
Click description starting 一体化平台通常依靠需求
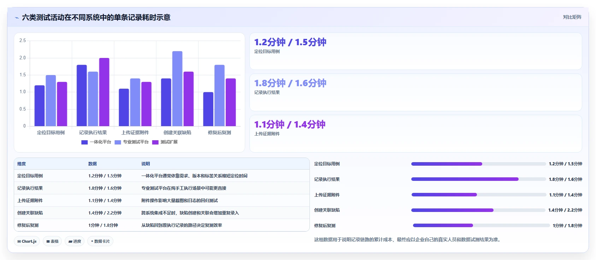click(194, 176)
